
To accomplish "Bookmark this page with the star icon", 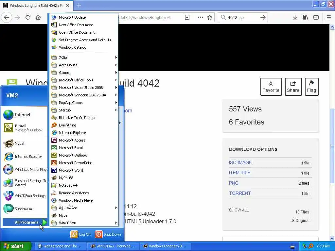I will click(210, 17).
